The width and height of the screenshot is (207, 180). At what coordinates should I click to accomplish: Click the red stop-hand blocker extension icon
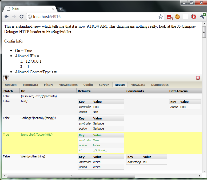pyautogui.click(x=194, y=17)
